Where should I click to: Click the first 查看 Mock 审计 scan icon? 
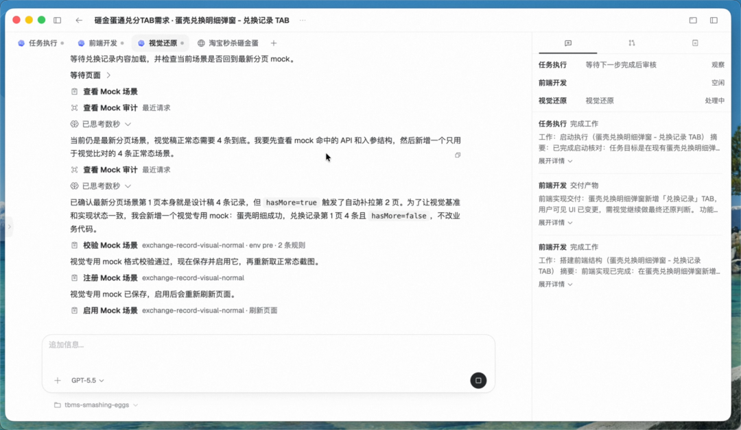[74, 108]
